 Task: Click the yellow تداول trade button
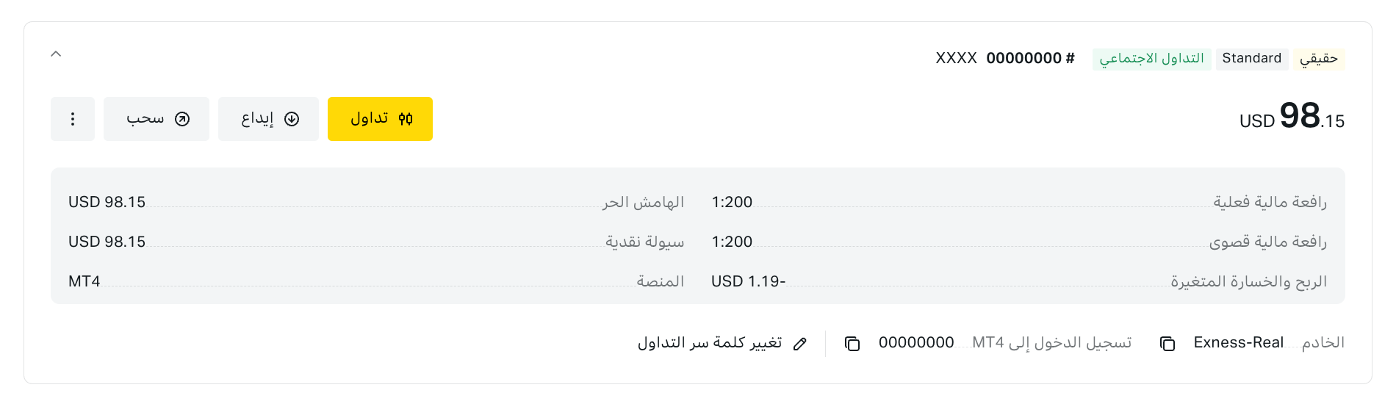click(x=380, y=119)
